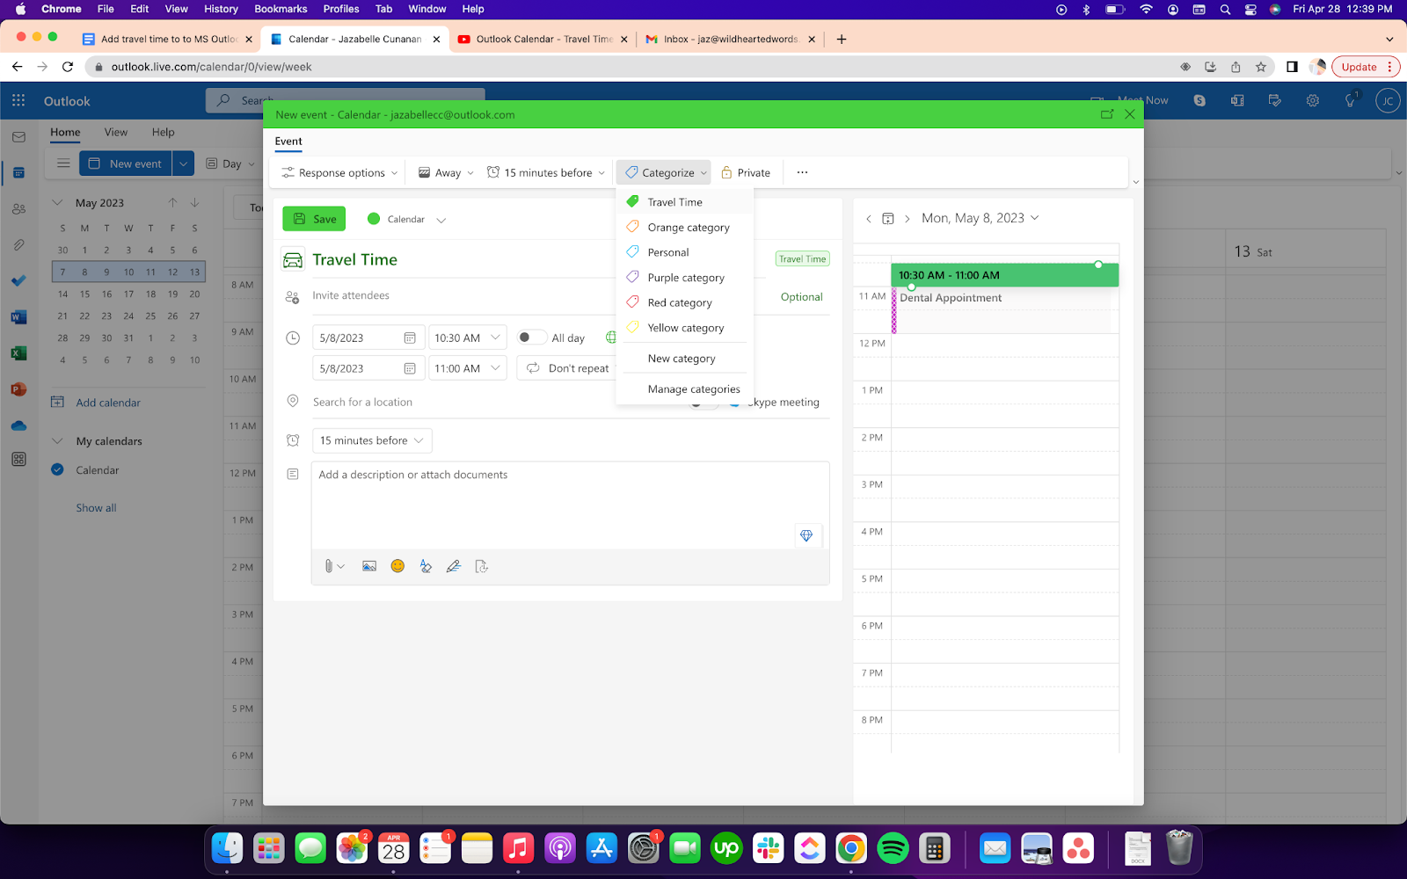1407x879 pixels.
Task: Click the car icon next to event title
Action: click(x=293, y=259)
